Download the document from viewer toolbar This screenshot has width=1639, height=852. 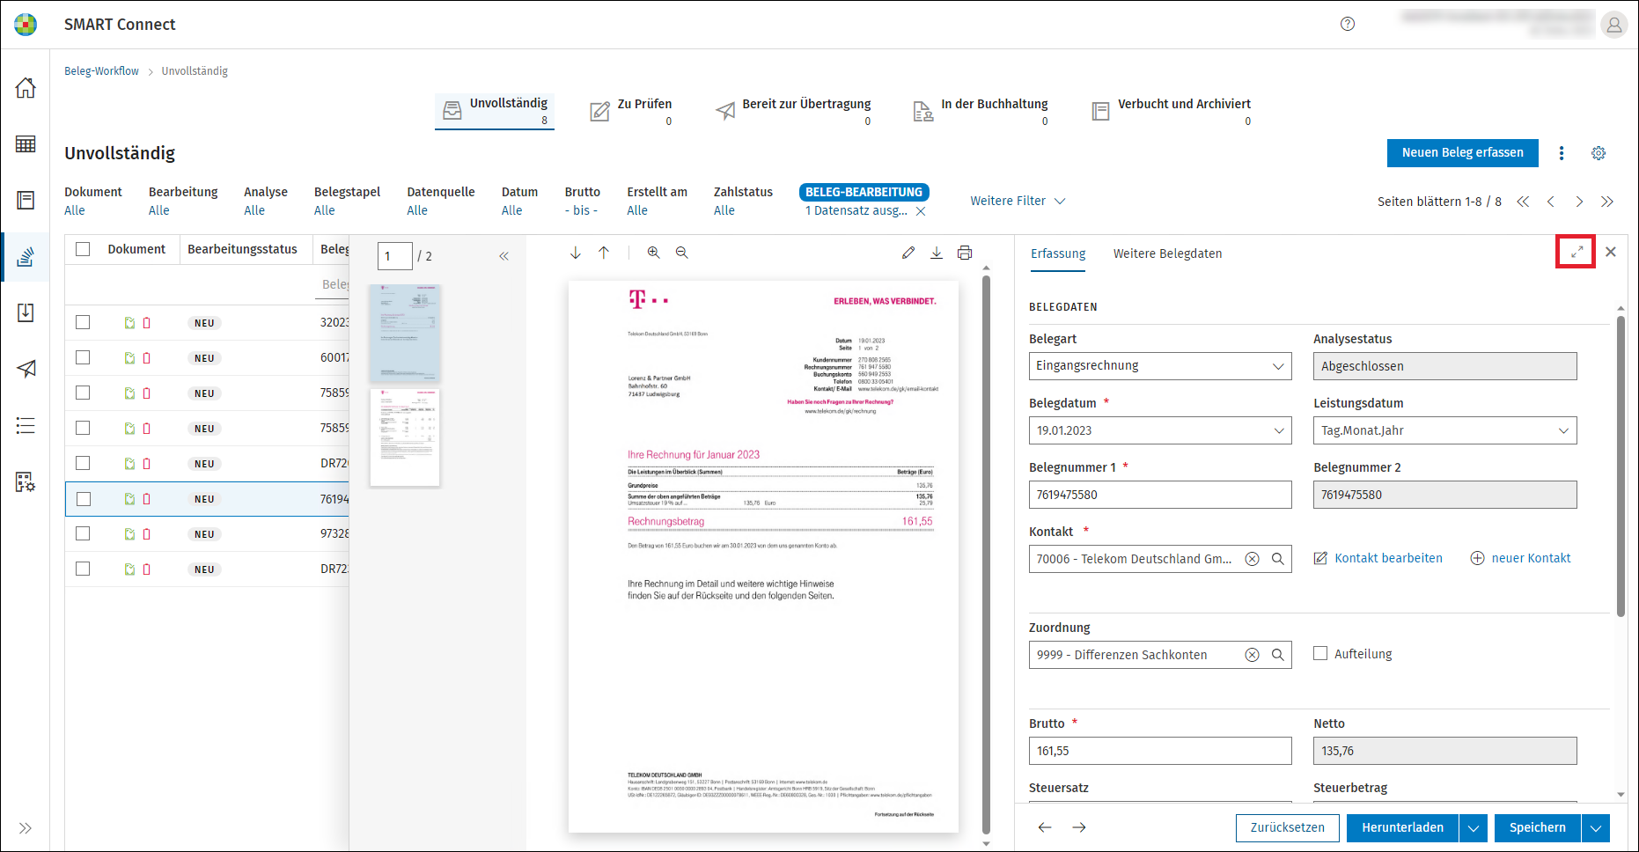click(937, 253)
